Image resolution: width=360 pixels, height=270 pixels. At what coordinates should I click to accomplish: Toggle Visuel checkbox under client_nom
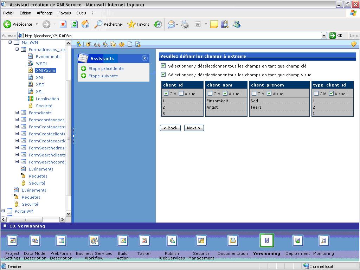coord(225,94)
